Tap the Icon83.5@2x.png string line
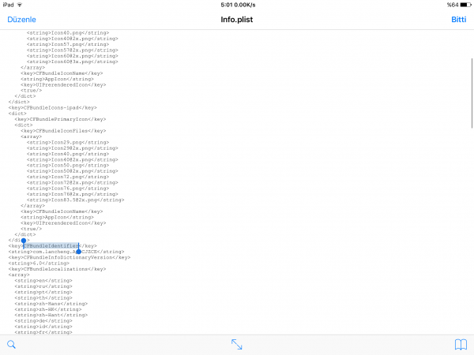This screenshot has height=355, width=474. 75,200
